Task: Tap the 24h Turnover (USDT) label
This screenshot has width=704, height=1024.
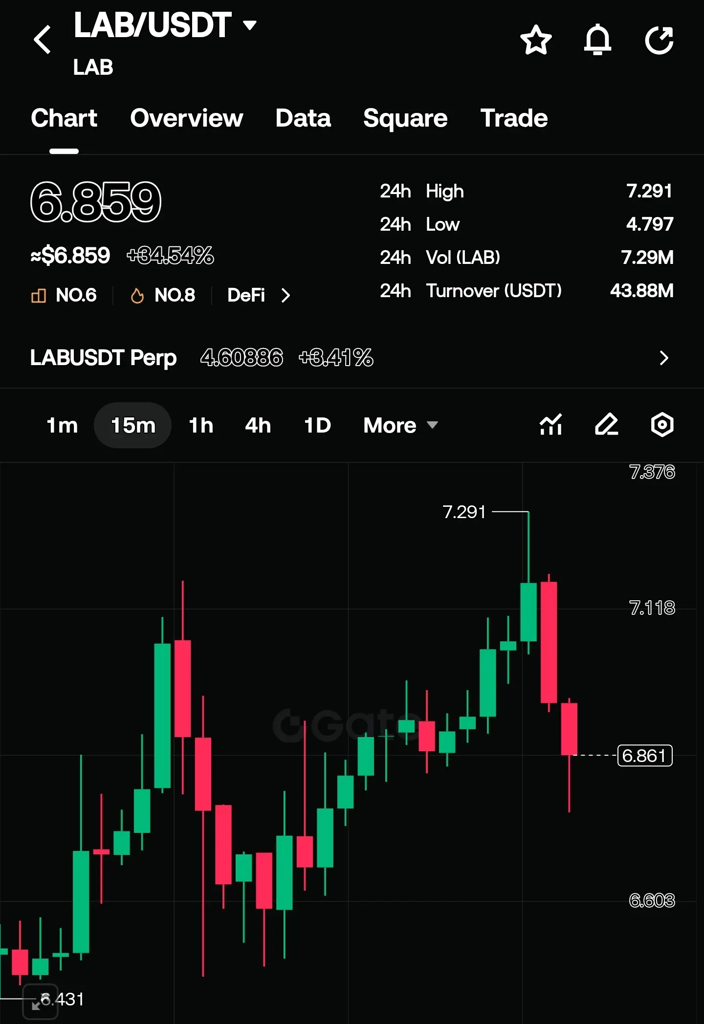Action: [x=471, y=291]
